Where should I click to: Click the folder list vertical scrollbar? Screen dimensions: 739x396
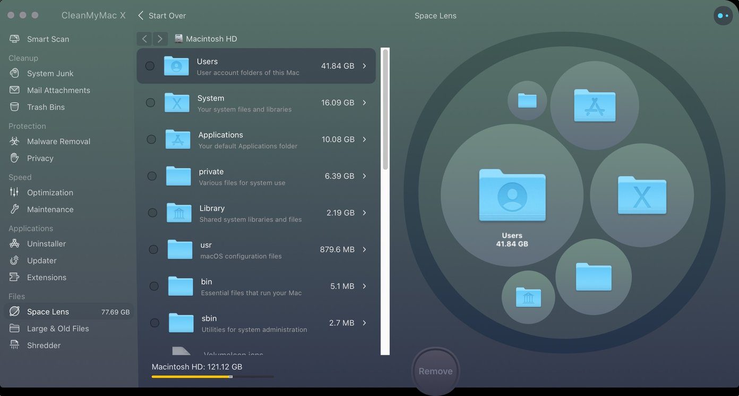(x=385, y=110)
